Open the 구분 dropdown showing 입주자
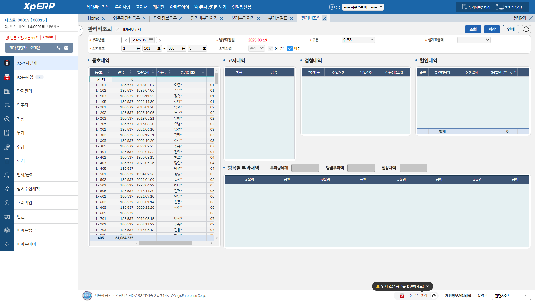 (x=358, y=40)
